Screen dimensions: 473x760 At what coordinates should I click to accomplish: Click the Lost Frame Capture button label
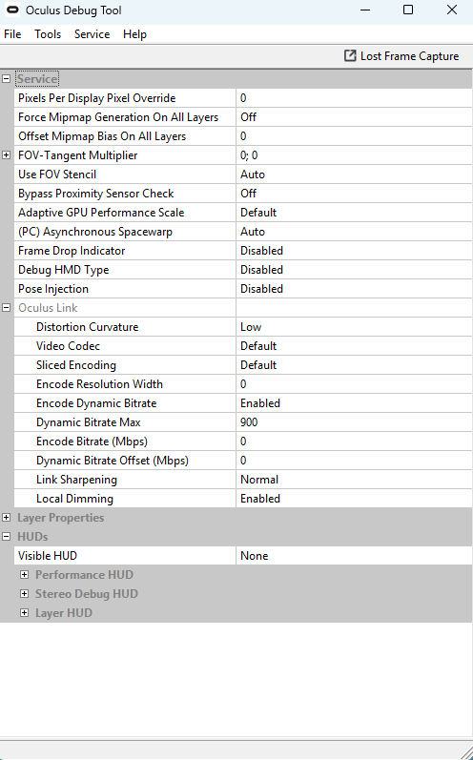pos(409,56)
